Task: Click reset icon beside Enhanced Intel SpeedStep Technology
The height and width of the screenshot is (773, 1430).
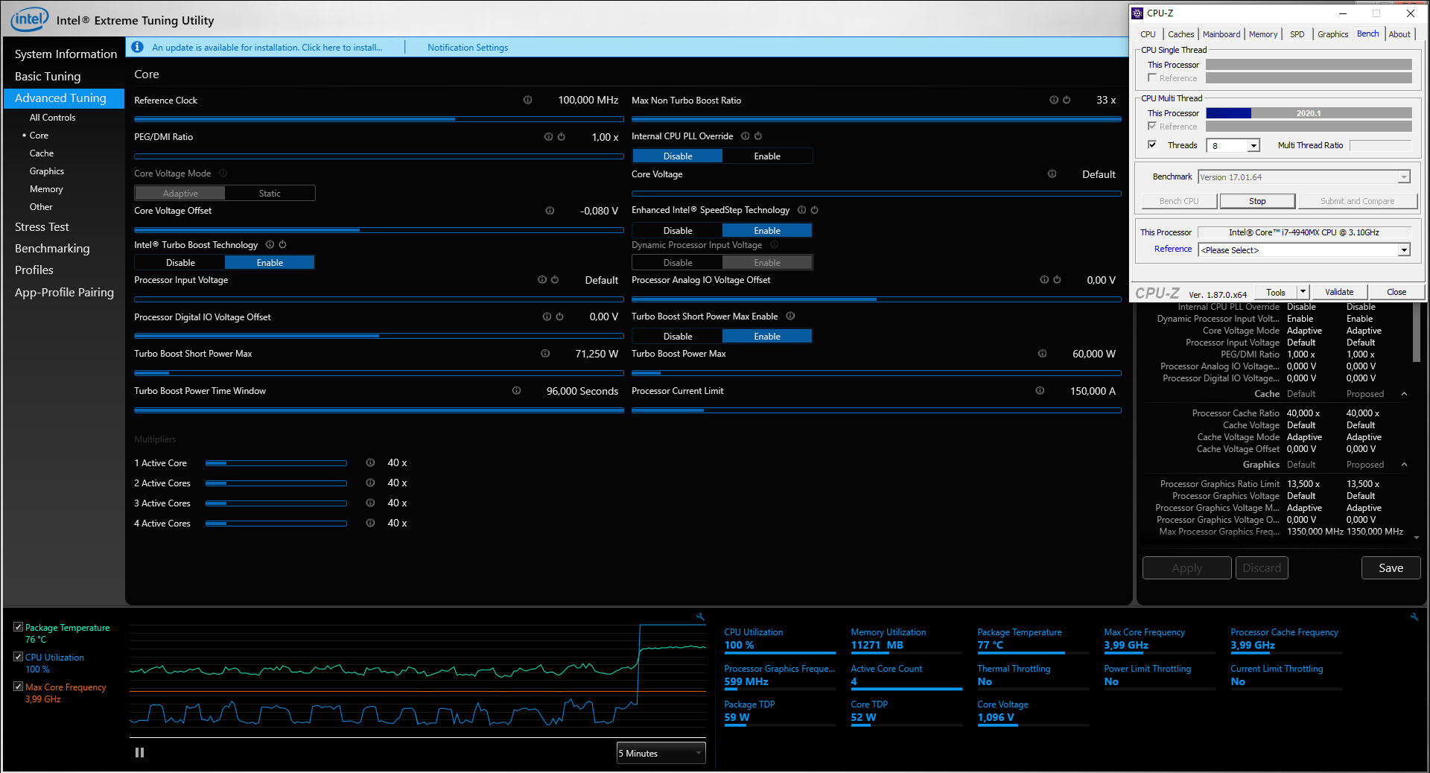Action: coord(815,210)
